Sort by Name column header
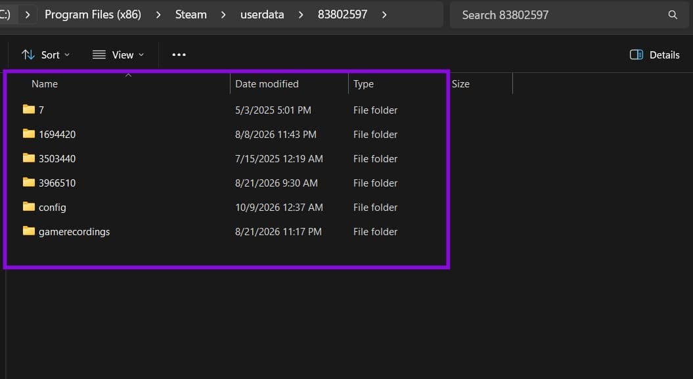Screen dimensions: 693x379 pos(45,84)
